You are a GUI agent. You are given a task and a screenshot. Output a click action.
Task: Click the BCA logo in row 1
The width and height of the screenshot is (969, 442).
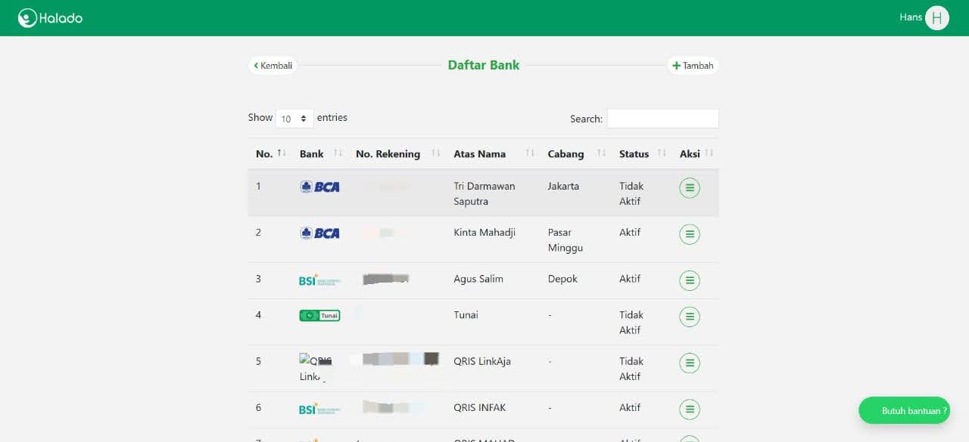(319, 187)
